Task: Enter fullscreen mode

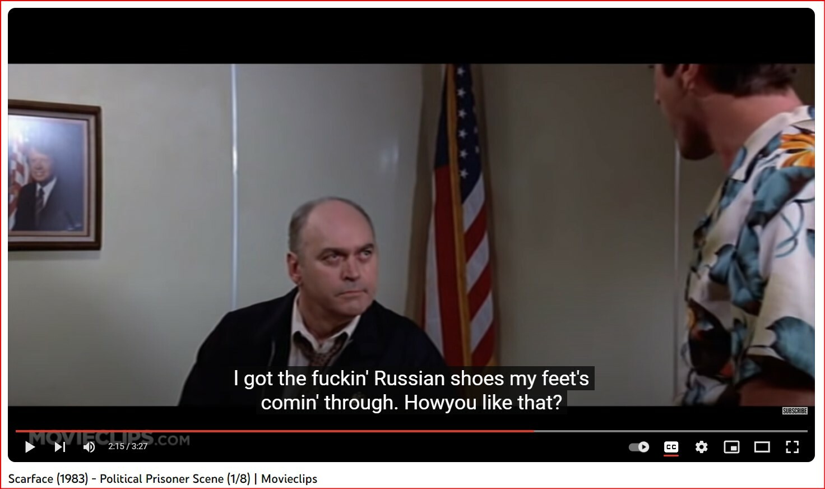Action: pos(792,447)
